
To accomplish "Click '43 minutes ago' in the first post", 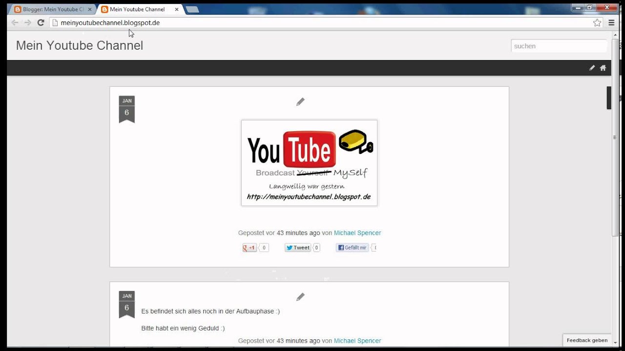I will click(298, 233).
